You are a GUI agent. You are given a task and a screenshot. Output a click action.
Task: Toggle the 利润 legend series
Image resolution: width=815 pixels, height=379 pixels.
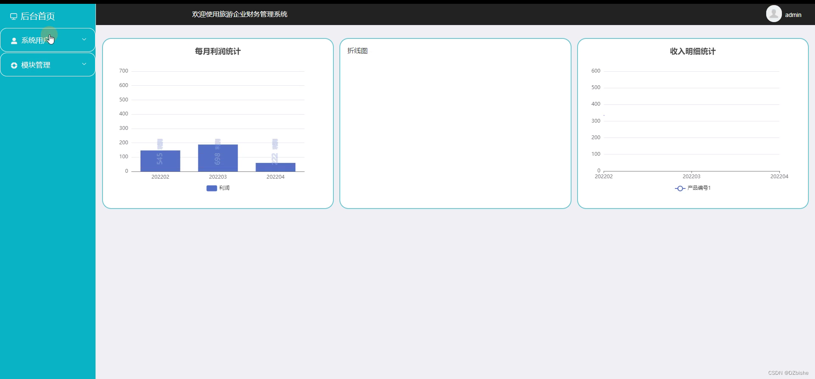(x=218, y=188)
